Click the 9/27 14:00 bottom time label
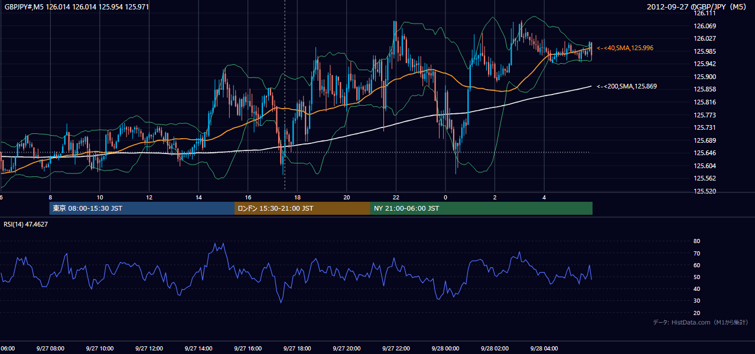The width and height of the screenshot is (755, 354). click(198, 349)
